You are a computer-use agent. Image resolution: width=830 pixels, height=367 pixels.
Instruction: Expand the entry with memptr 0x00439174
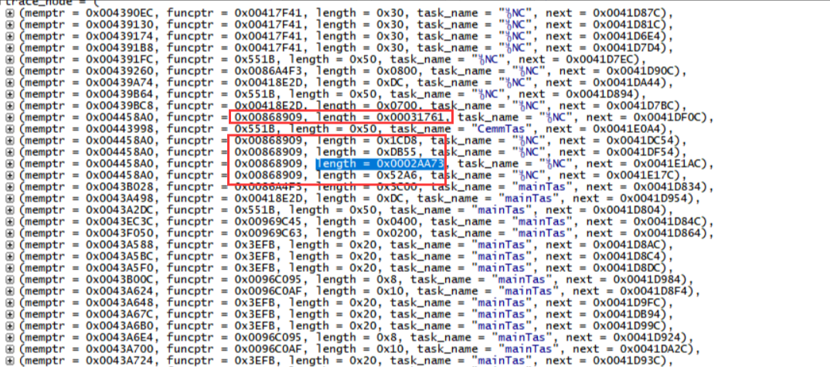coord(9,37)
